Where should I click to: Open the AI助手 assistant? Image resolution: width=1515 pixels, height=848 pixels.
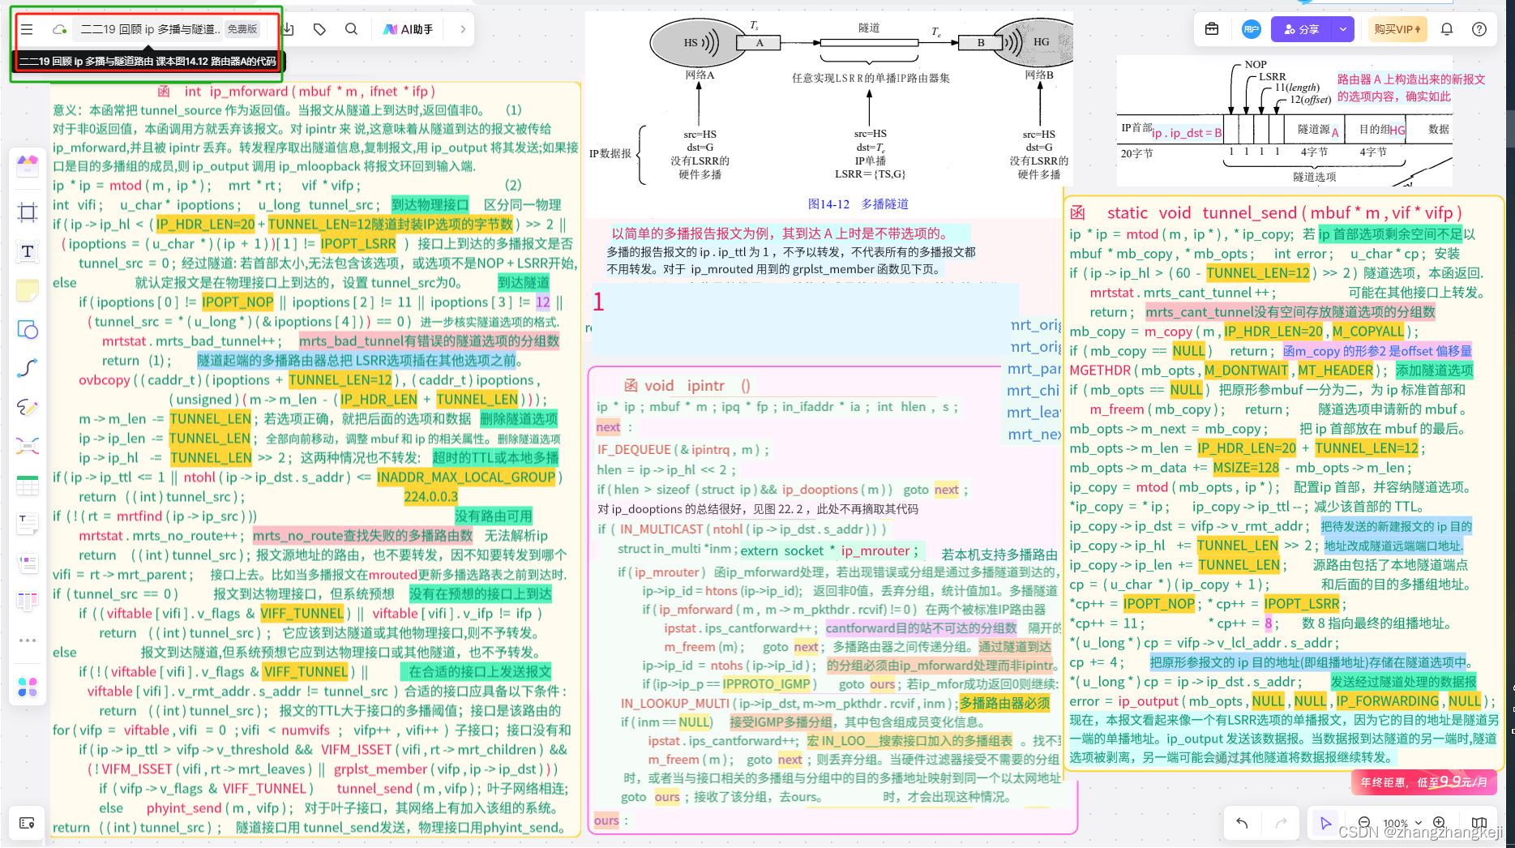point(409,29)
